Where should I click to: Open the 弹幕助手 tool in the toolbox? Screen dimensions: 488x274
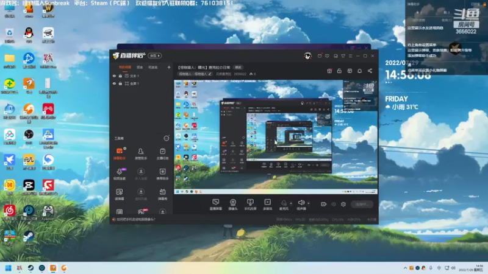coord(120,153)
